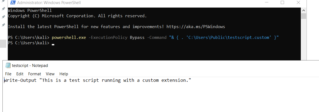The image size is (319, 112).
Task: Open Notepad's Help menu
Action: (x=64, y=74)
